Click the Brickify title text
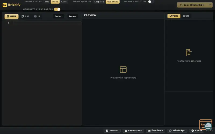215x134 pixels. click(14, 5)
